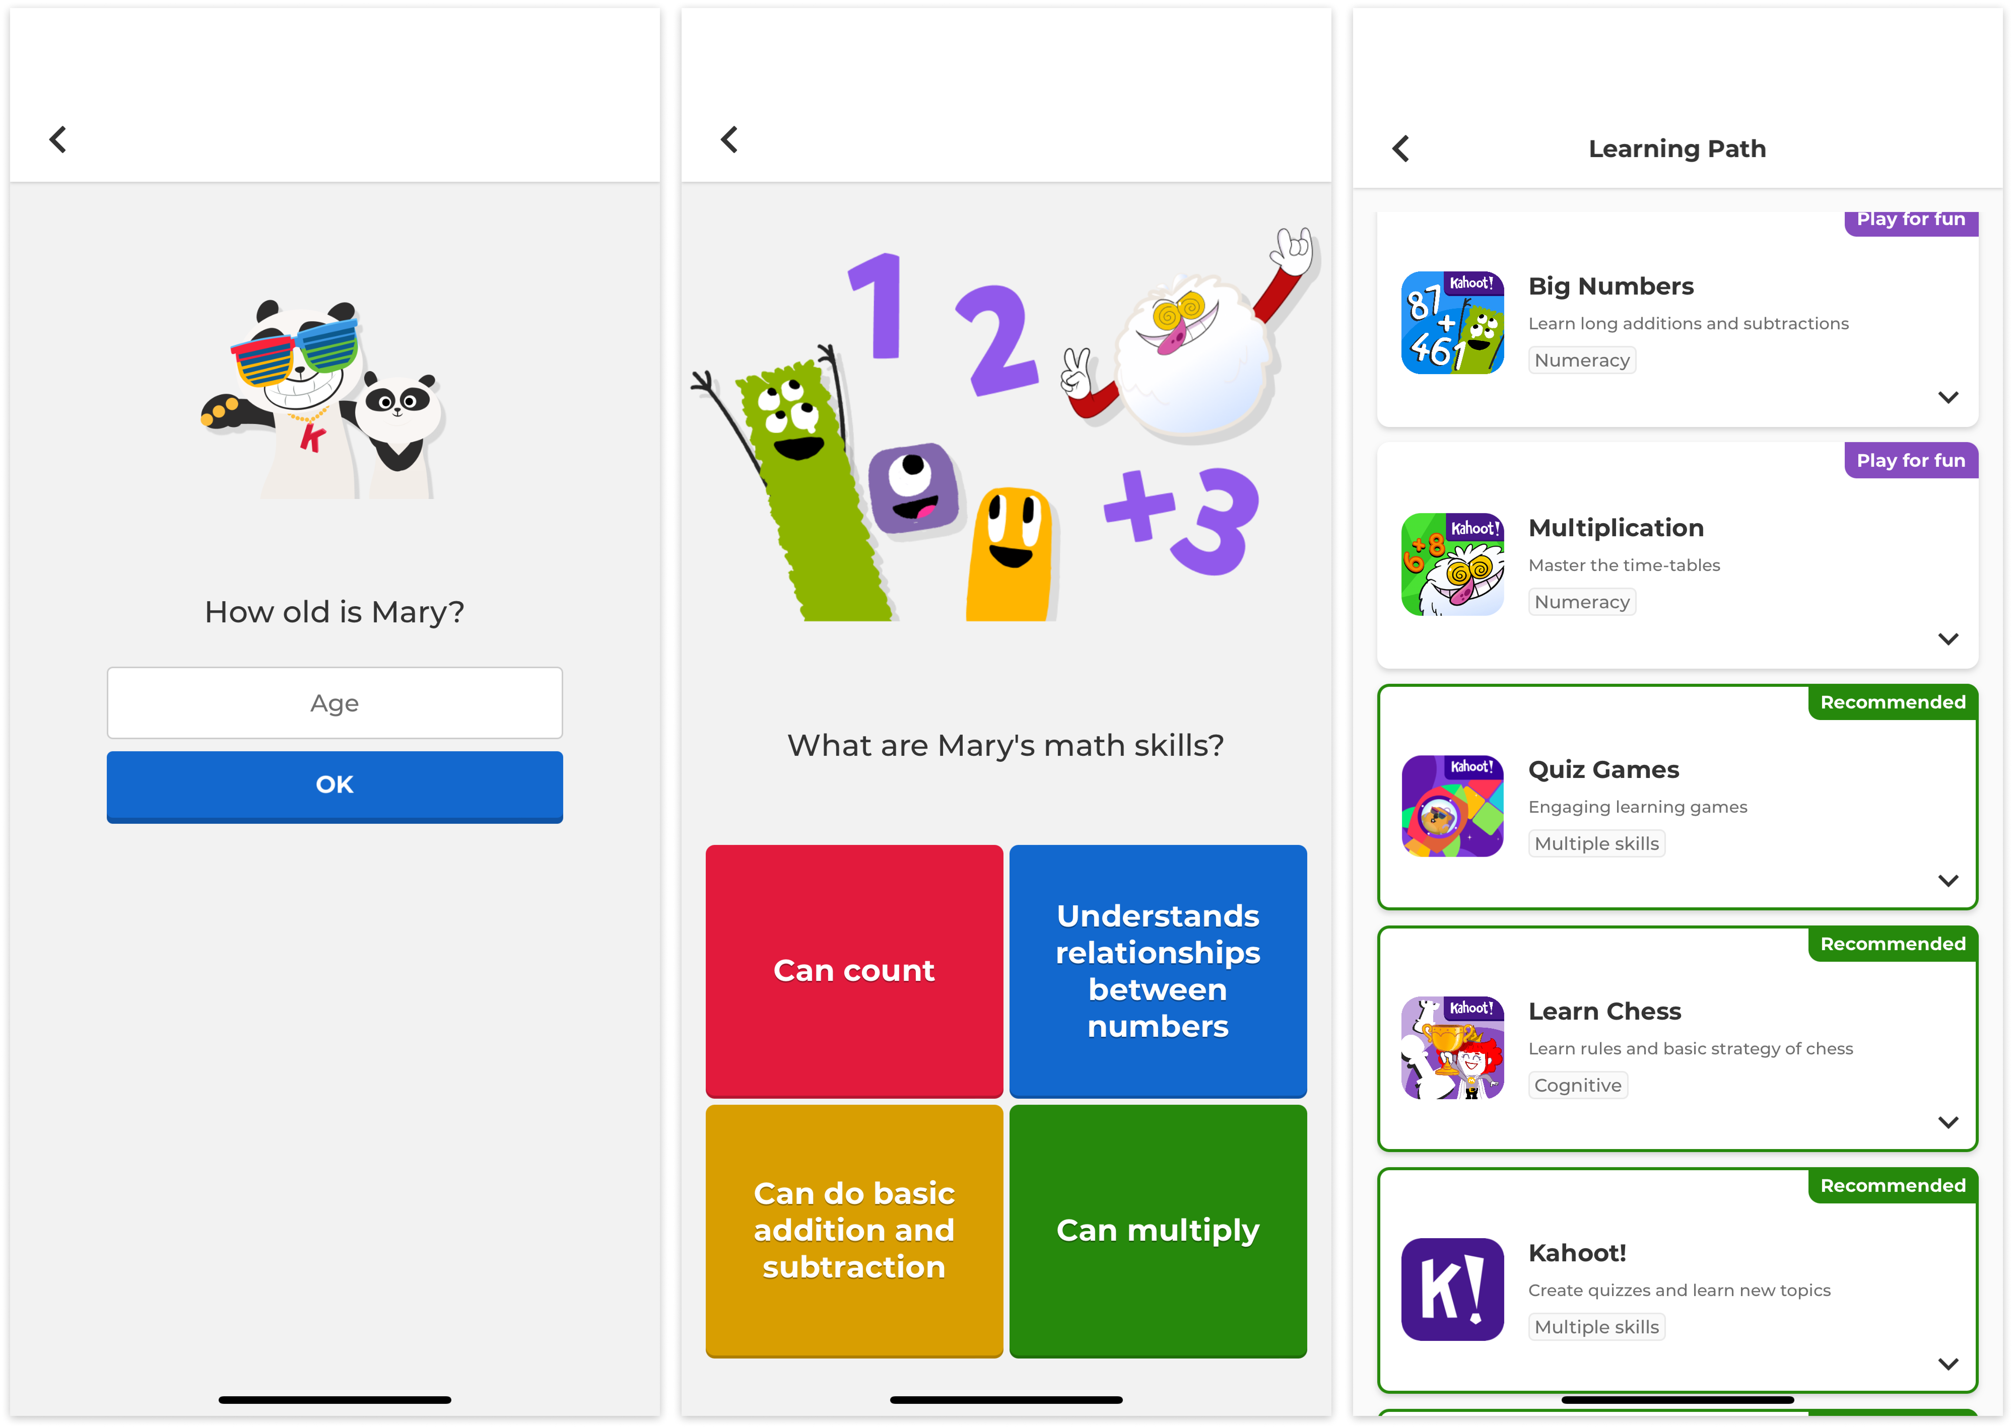Tap the Numeracy tag under Big Numbers
The height and width of the screenshot is (1428, 2013).
pos(1582,361)
